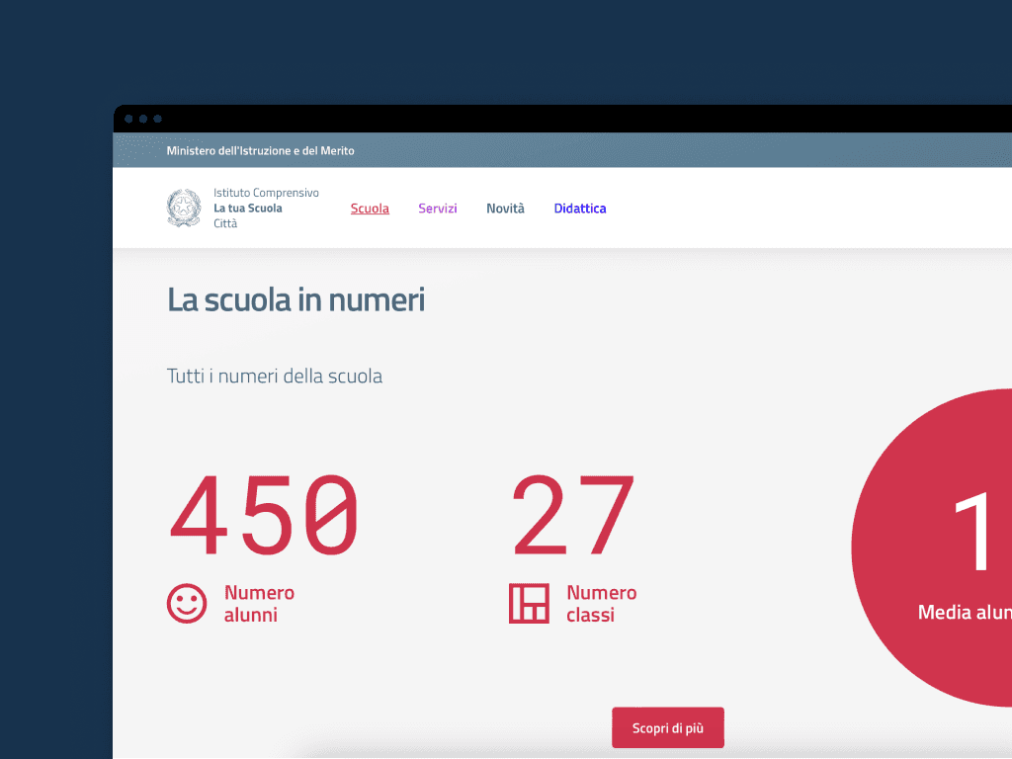Click the Italian Republic emblem logo
Image resolution: width=1012 pixels, height=759 pixels.
tap(184, 209)
